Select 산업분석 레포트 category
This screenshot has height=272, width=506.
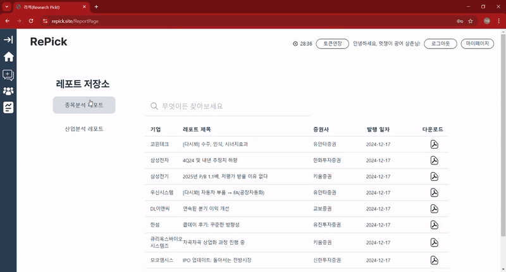point(84,129)
